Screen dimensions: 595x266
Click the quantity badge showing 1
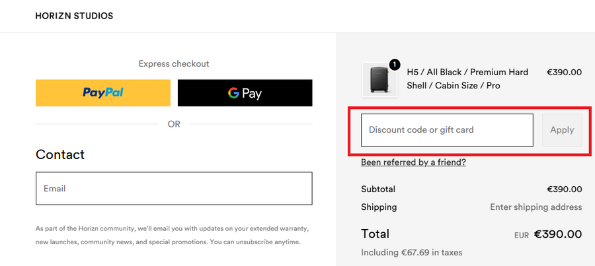(x=395, y=65)
